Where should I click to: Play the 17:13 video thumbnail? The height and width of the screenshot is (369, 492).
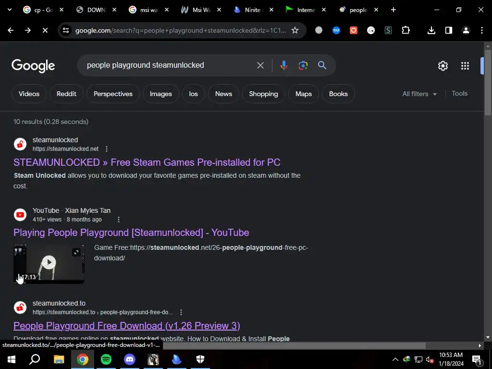tap(49, 264)
